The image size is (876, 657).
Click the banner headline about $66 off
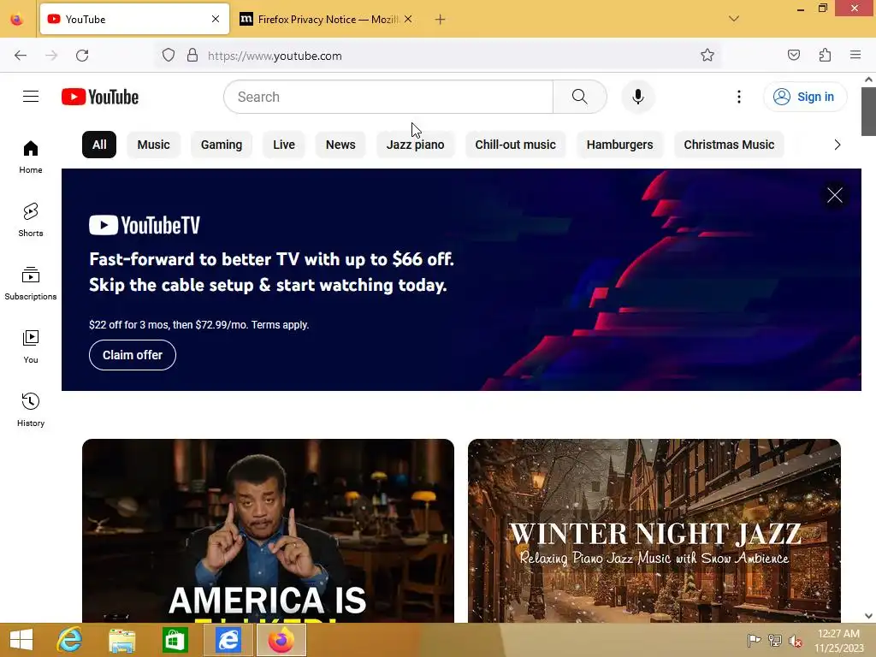click(271, 272)
